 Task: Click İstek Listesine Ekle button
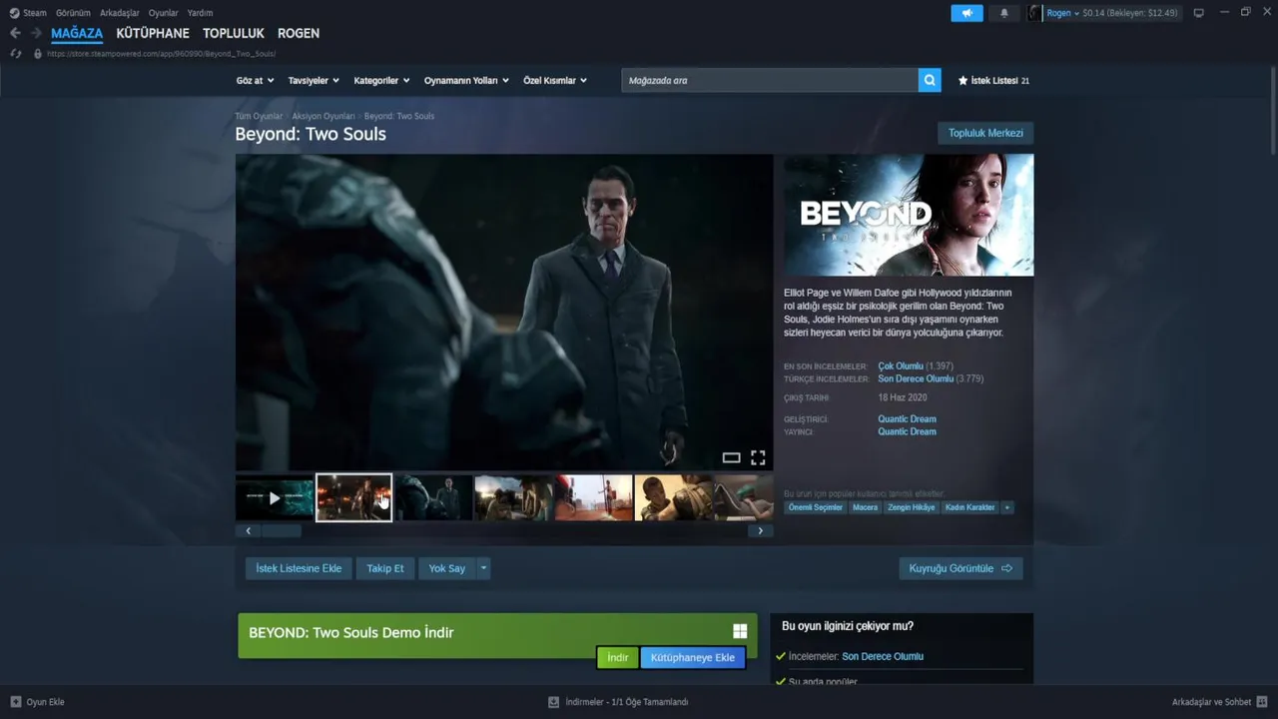pyautogui.click(x=299, y=568)
